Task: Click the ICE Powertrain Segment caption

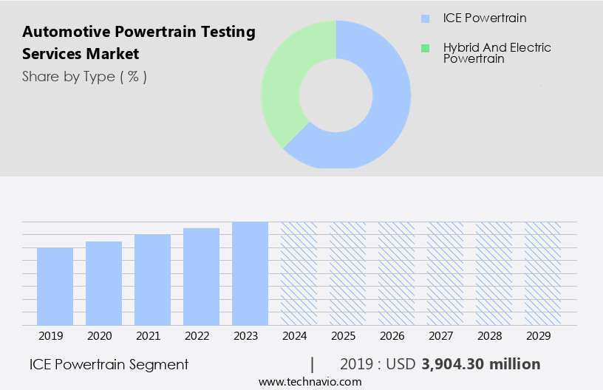Action: (x=109, y=364)
